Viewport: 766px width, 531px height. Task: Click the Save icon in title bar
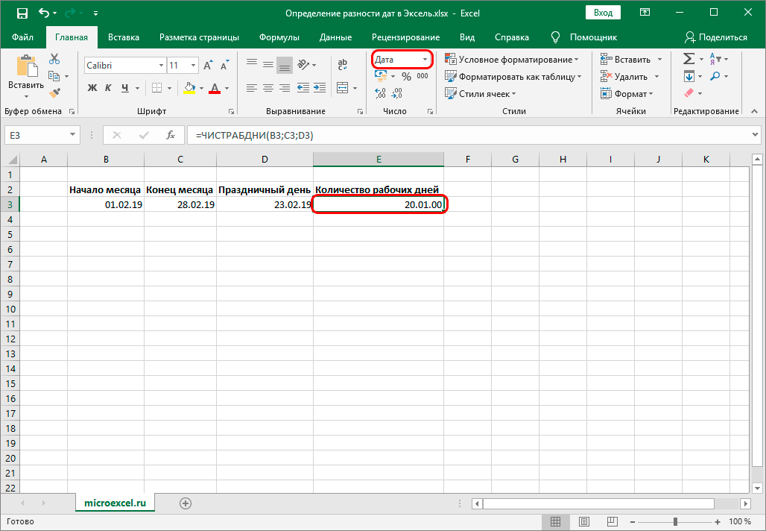coord(22,13)
